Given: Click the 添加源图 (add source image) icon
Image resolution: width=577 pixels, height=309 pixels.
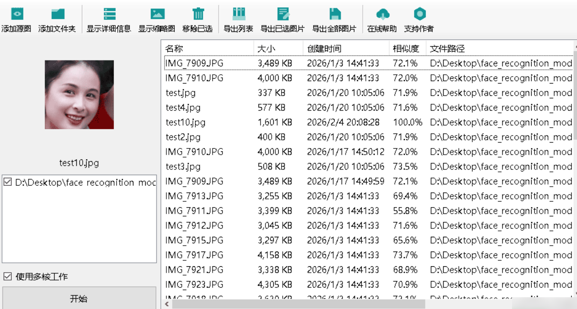Looking at the screenshot, I should [17, 14].
